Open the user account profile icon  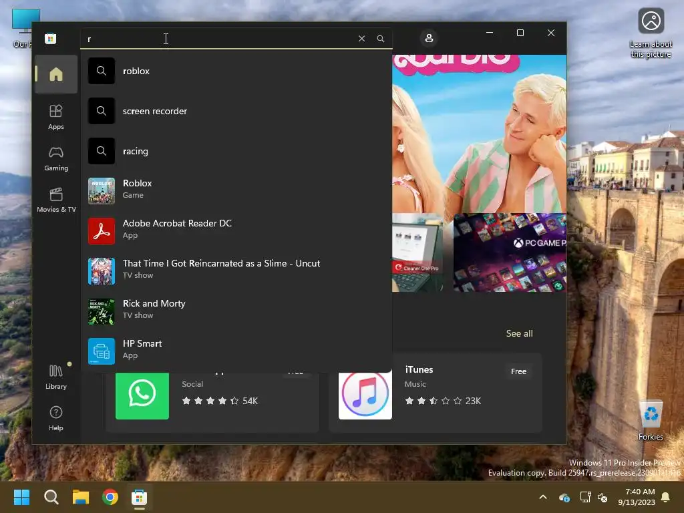coord(429,38)
